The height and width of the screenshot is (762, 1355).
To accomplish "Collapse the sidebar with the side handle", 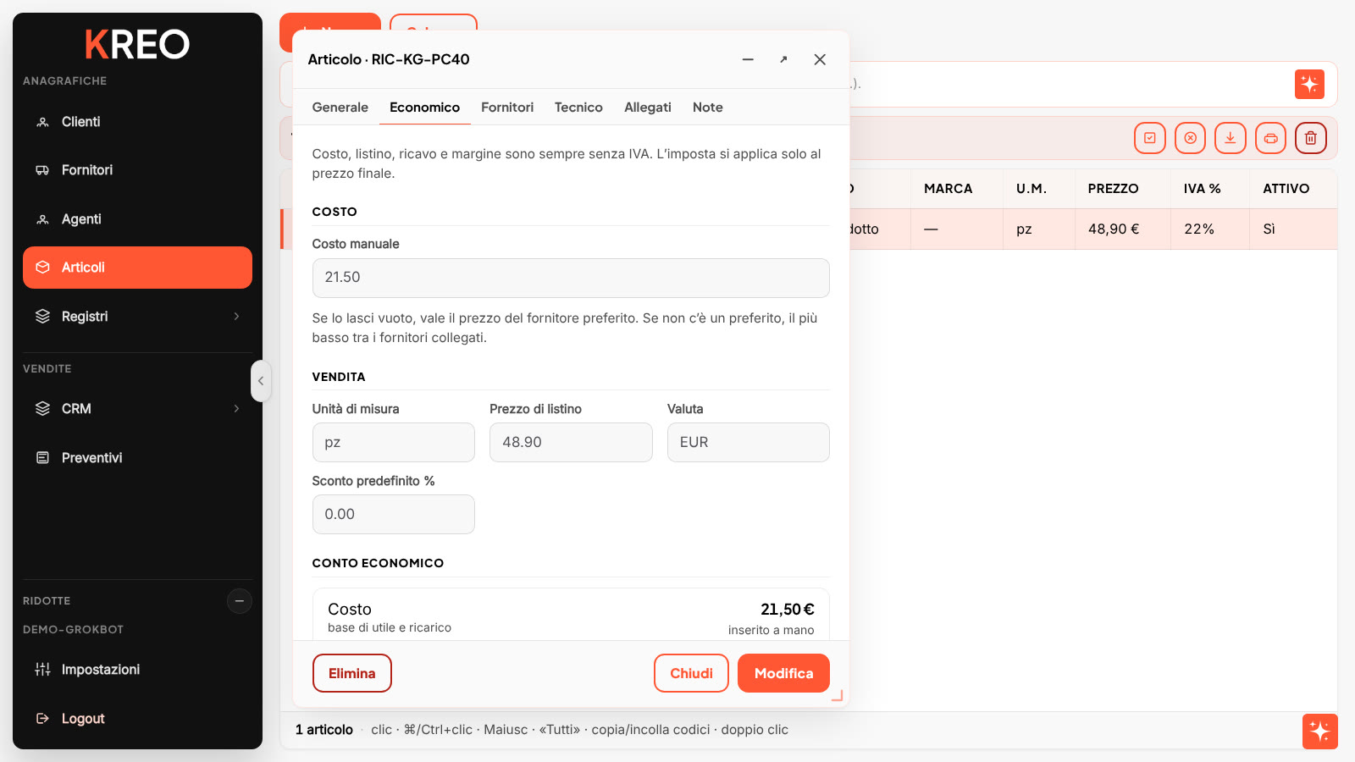I will 261,381.
